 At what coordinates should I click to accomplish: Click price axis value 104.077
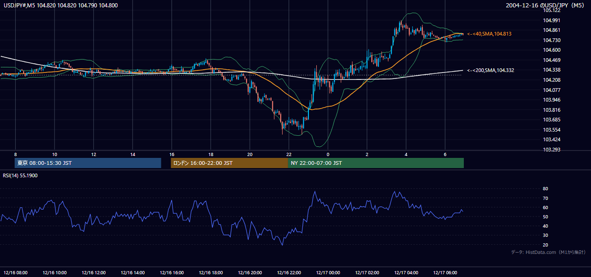[x=552, y=90]
